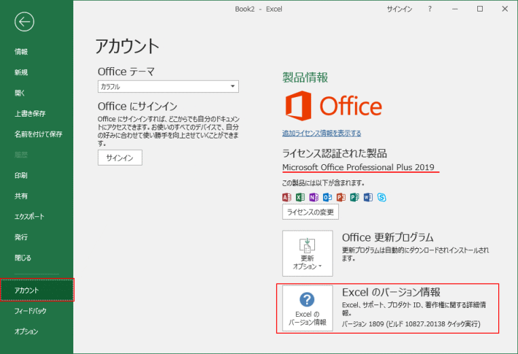Select 開く in the sidebar

(x=20, y=93)
